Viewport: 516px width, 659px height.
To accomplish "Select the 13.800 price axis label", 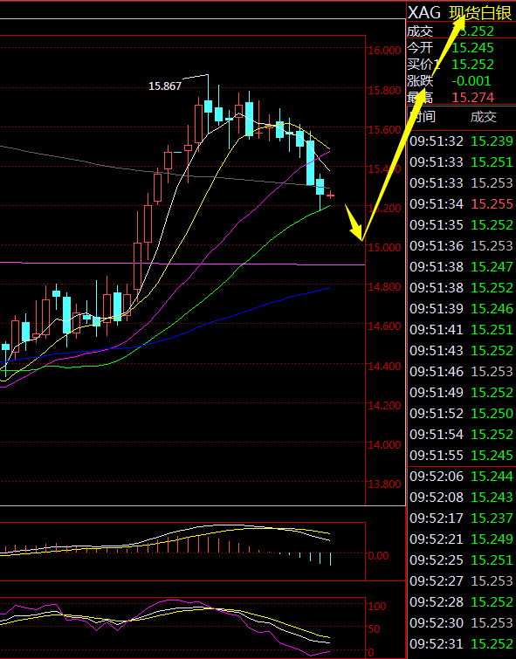I will pyautogui.click(x=384, y=484).
